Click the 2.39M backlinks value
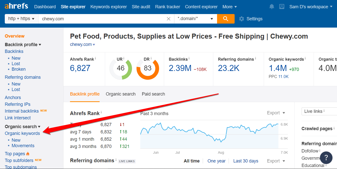337x169 pixels. [180, 68]
